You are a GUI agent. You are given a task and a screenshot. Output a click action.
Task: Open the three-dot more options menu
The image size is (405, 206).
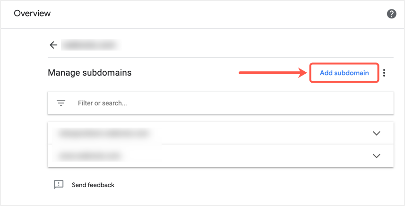[x=385, y=73]
